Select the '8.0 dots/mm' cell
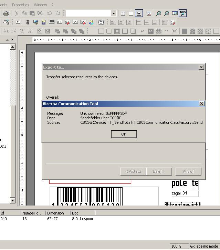The width and height of the screenshot is (220, 250). 82,219
